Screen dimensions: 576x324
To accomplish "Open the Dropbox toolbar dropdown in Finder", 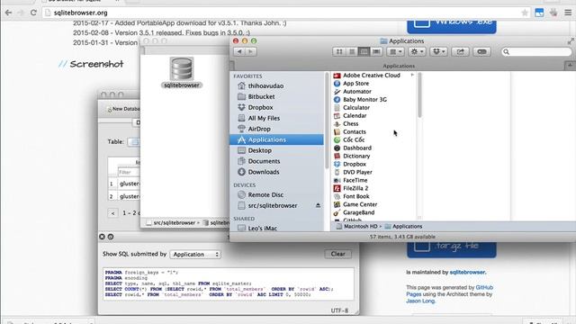I will (x=438, y=52).
